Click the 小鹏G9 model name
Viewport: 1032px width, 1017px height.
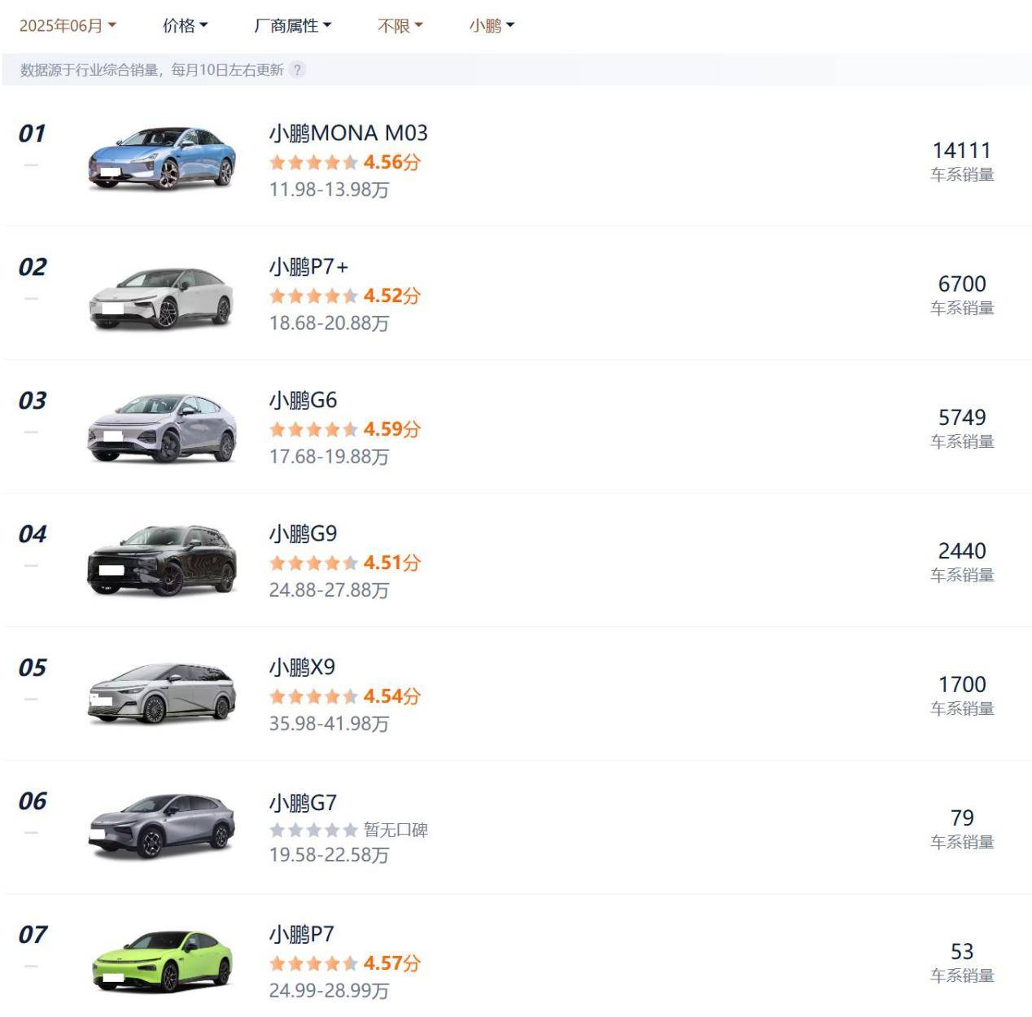303,533
